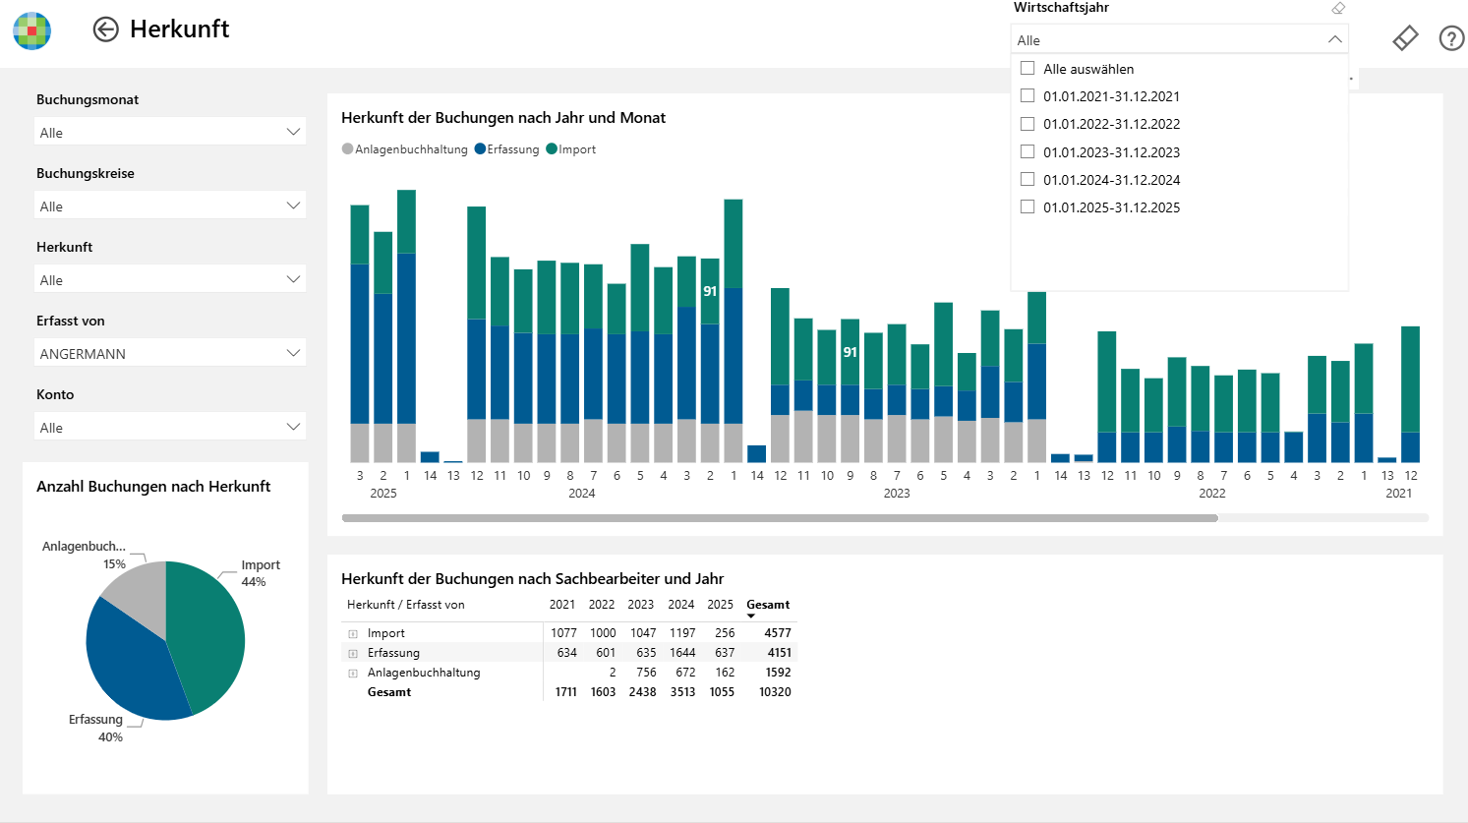
Task: Click the 2025 year label on chart axis
Action: coord(383,494)
